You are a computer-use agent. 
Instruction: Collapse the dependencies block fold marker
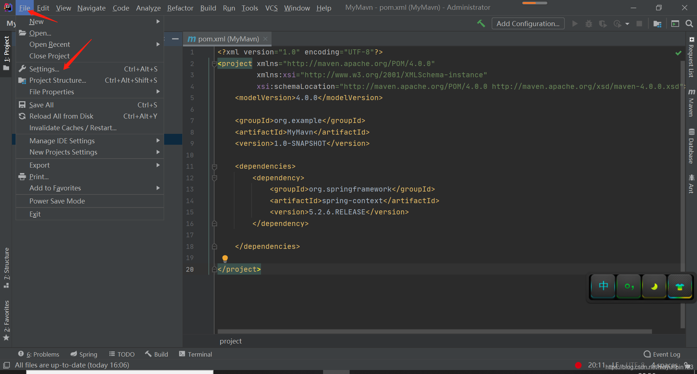(214, 166)
